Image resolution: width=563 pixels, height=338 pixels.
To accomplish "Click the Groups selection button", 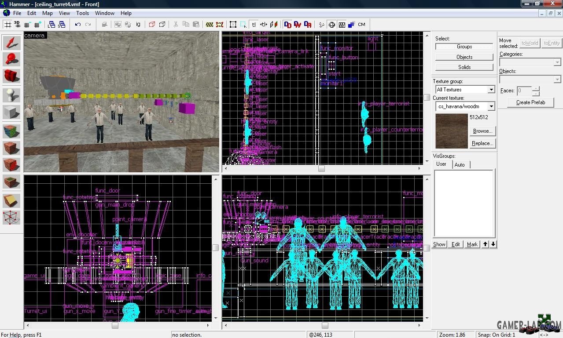I will pos(464,47).
